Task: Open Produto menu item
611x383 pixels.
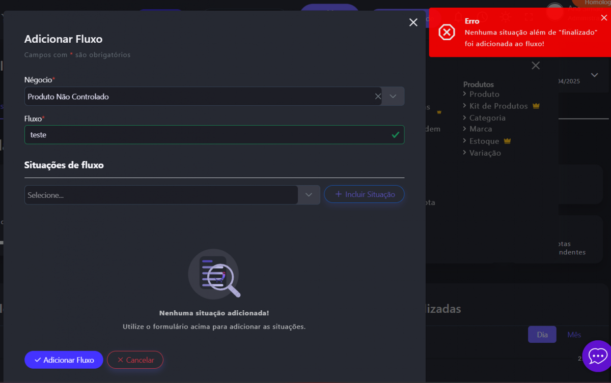Action: click(484, 94)
